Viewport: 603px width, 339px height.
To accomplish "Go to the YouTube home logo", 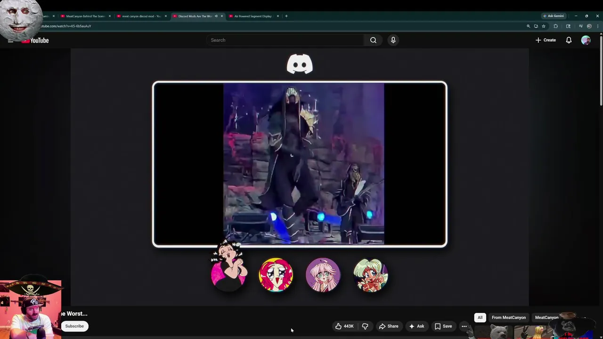I will click(35, 40).
